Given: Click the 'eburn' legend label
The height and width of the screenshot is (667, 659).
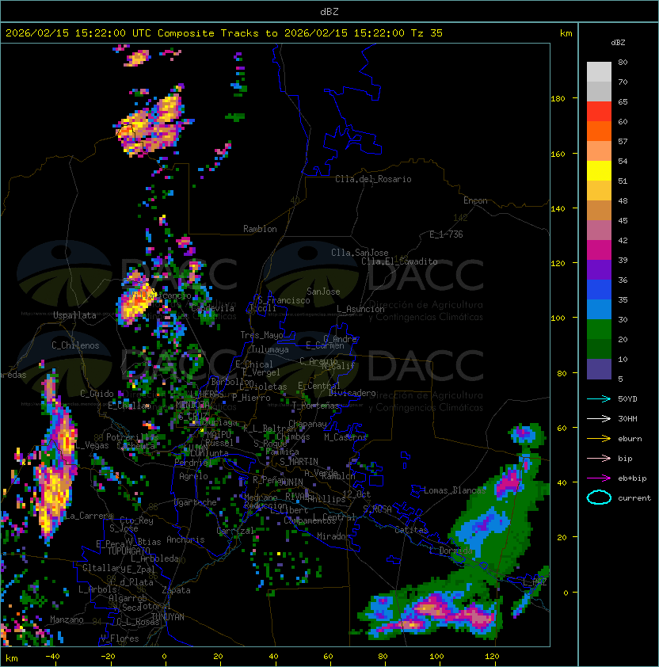Looking at the screenshot, I should tap(630, 439).
